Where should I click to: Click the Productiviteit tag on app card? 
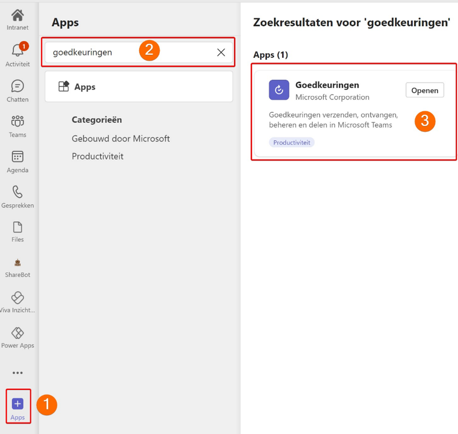(x=291, y=143)
